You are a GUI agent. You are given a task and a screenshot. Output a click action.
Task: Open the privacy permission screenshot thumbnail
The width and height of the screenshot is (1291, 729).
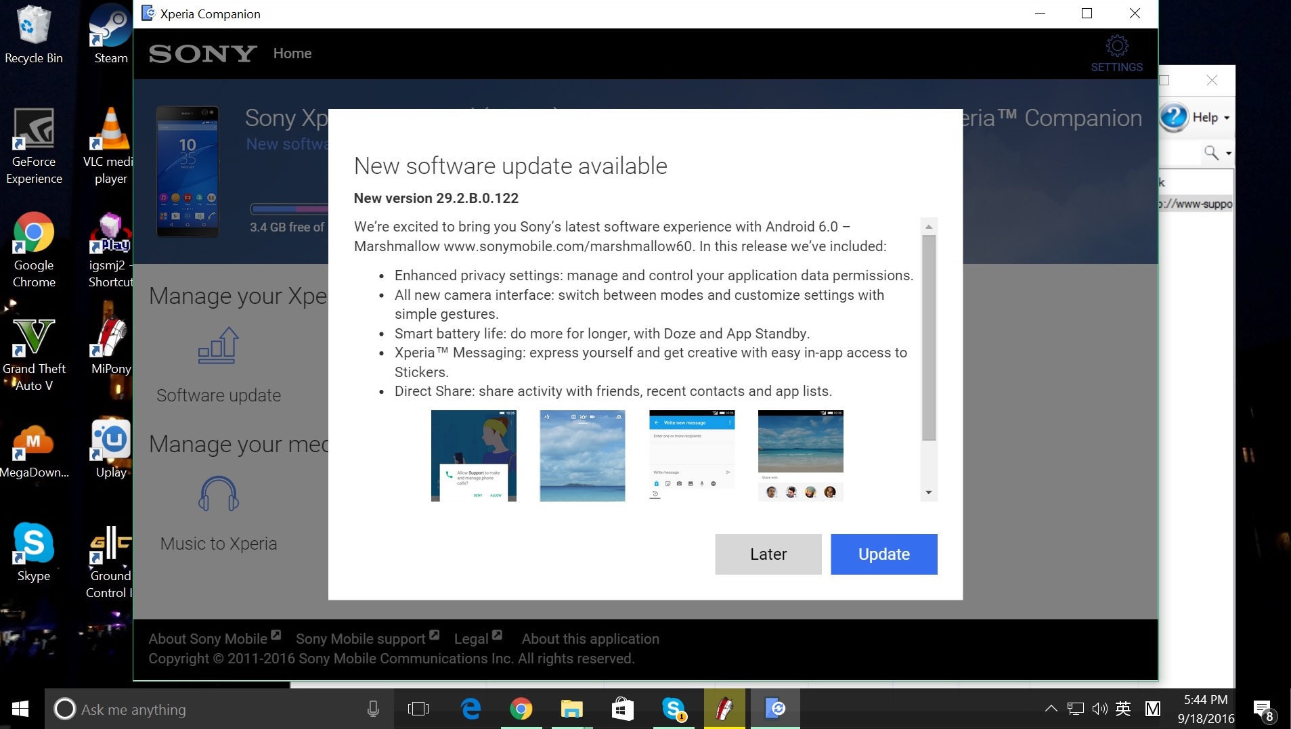click(473, 456)
